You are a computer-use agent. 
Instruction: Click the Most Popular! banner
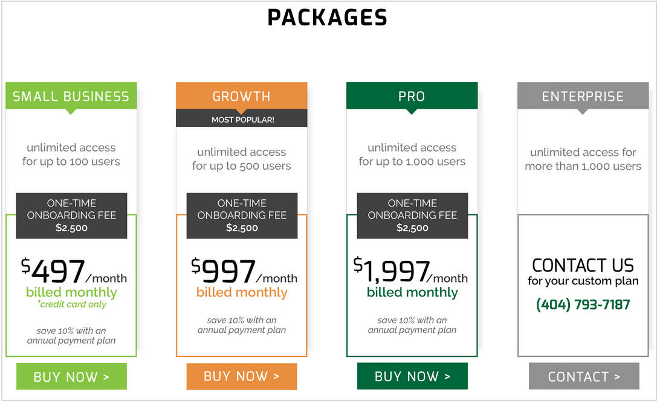[242, 120]
